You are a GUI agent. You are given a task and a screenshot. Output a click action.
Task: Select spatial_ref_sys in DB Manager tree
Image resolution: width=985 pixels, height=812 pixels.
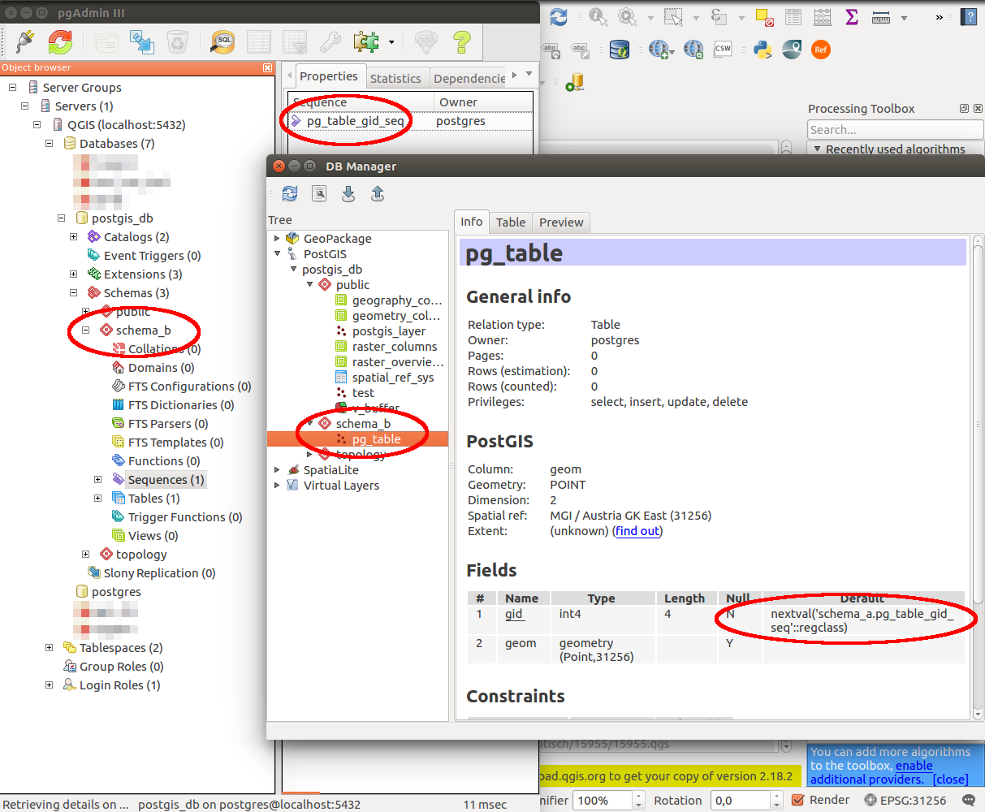coord(393,378)
